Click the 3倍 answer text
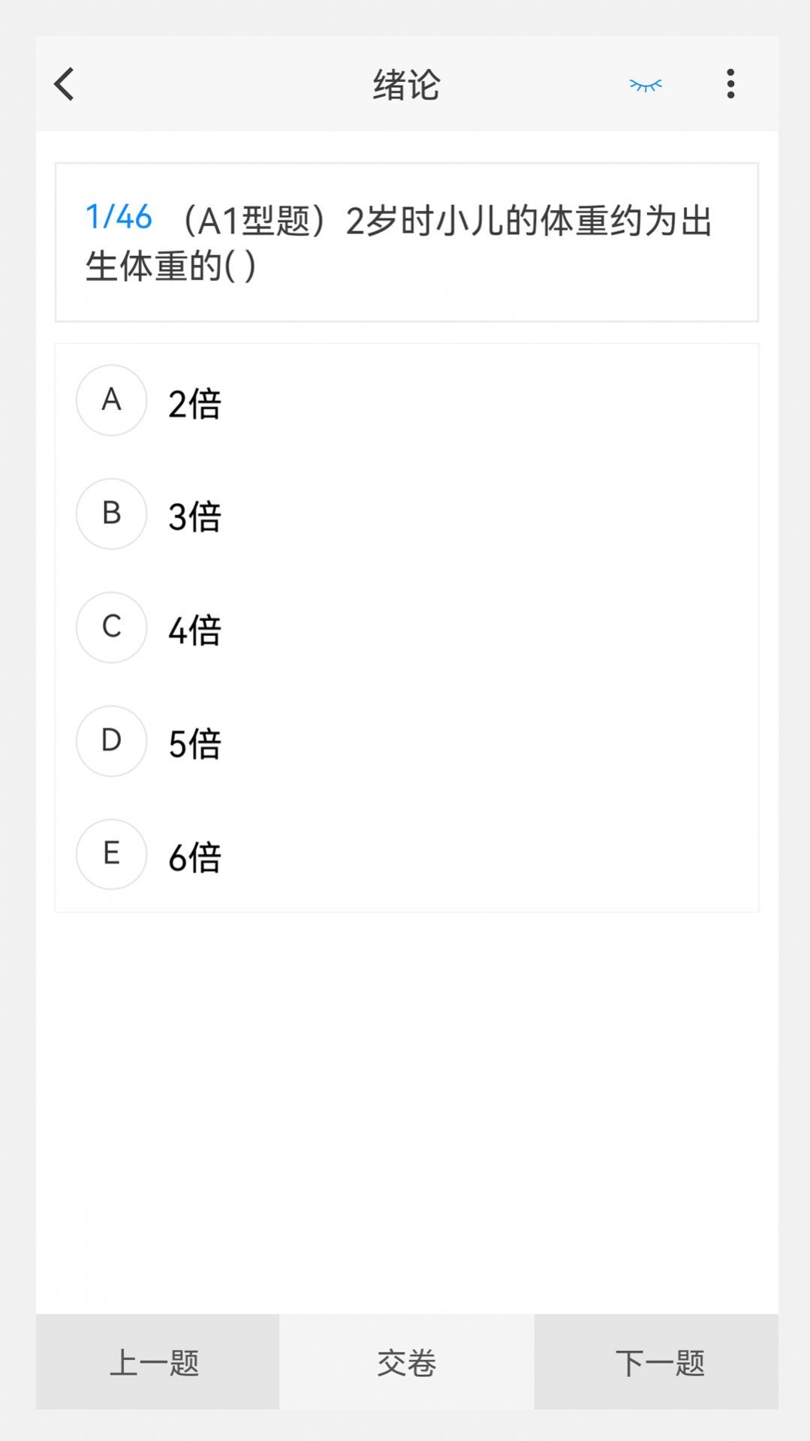This screenshot has width=810, height=1441. click(x=194, y=517)
